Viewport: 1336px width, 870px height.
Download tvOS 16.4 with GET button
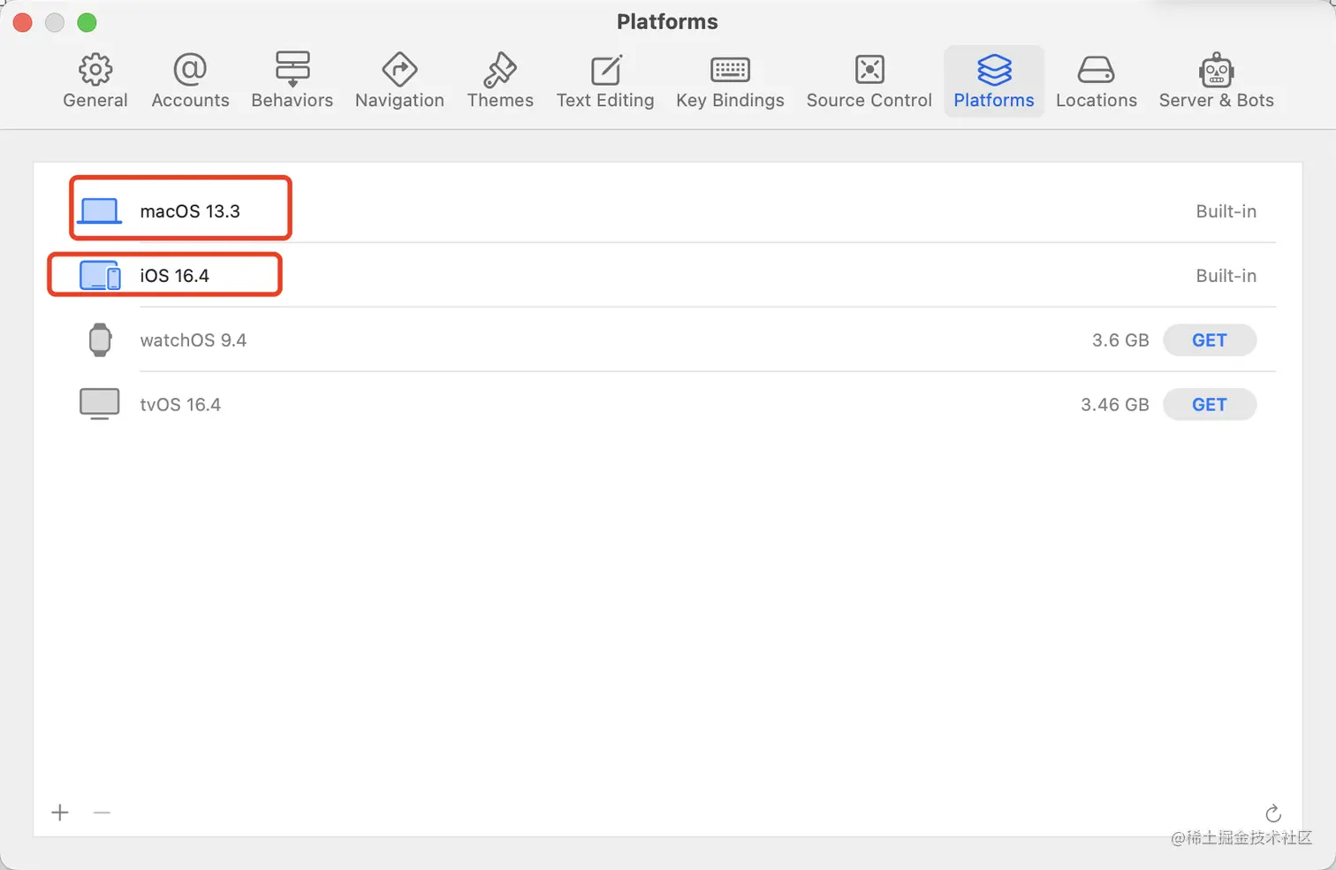coord(1210,405)
